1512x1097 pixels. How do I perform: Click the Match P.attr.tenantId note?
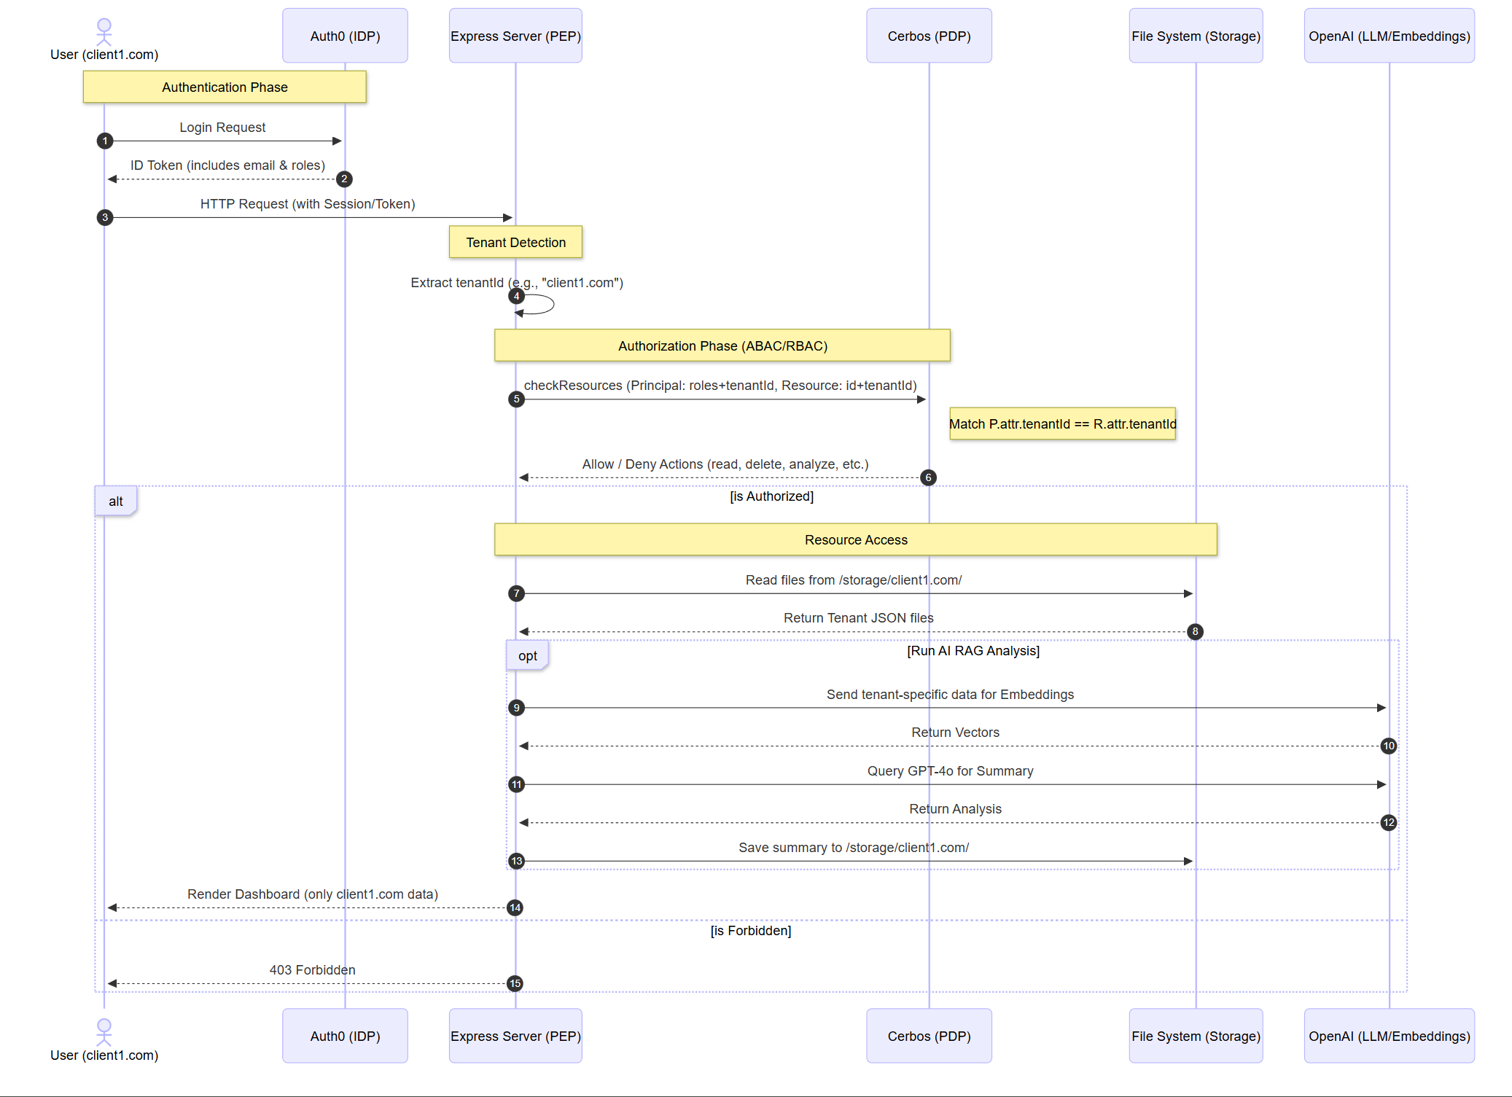pos(1062,424)
